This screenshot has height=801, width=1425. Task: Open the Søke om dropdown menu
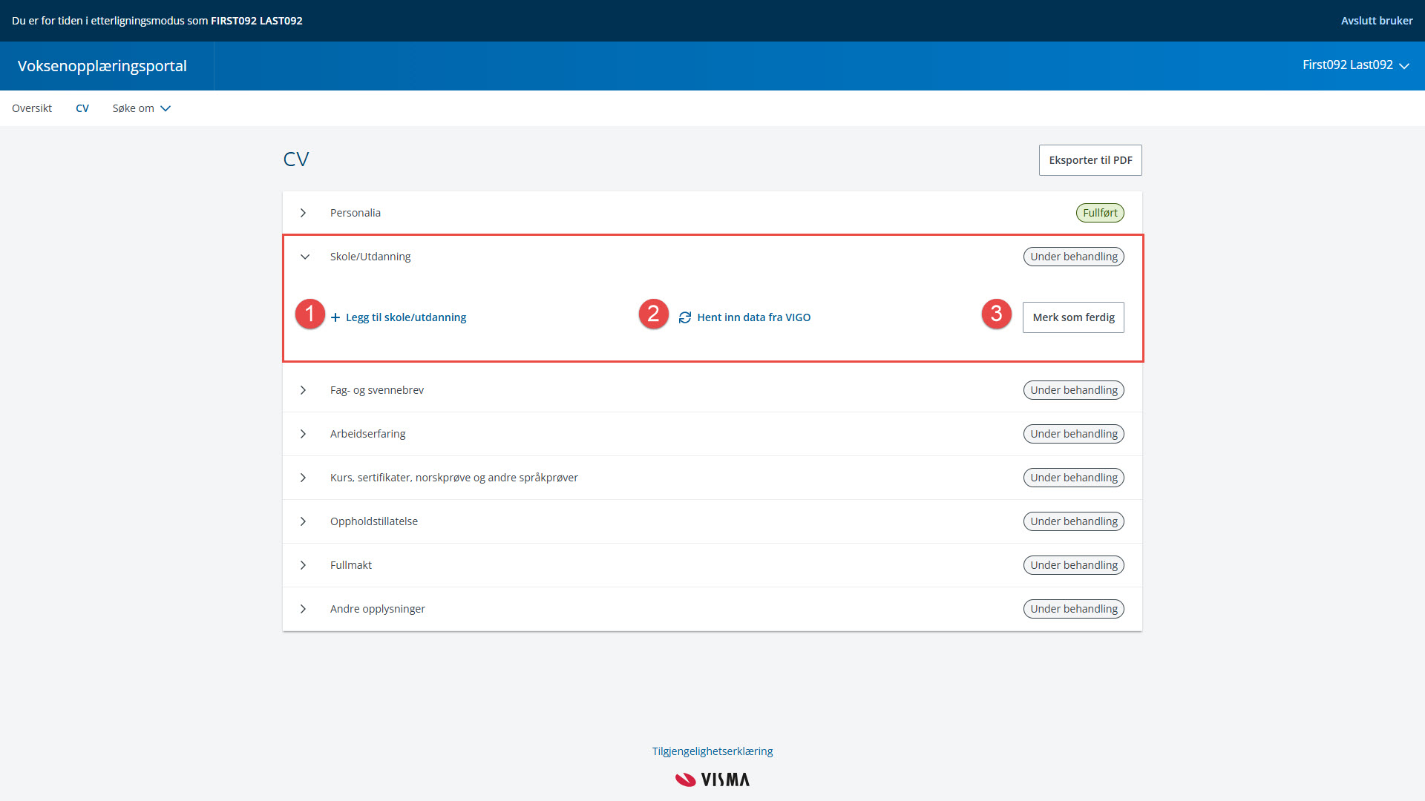(x=142, y=108)
